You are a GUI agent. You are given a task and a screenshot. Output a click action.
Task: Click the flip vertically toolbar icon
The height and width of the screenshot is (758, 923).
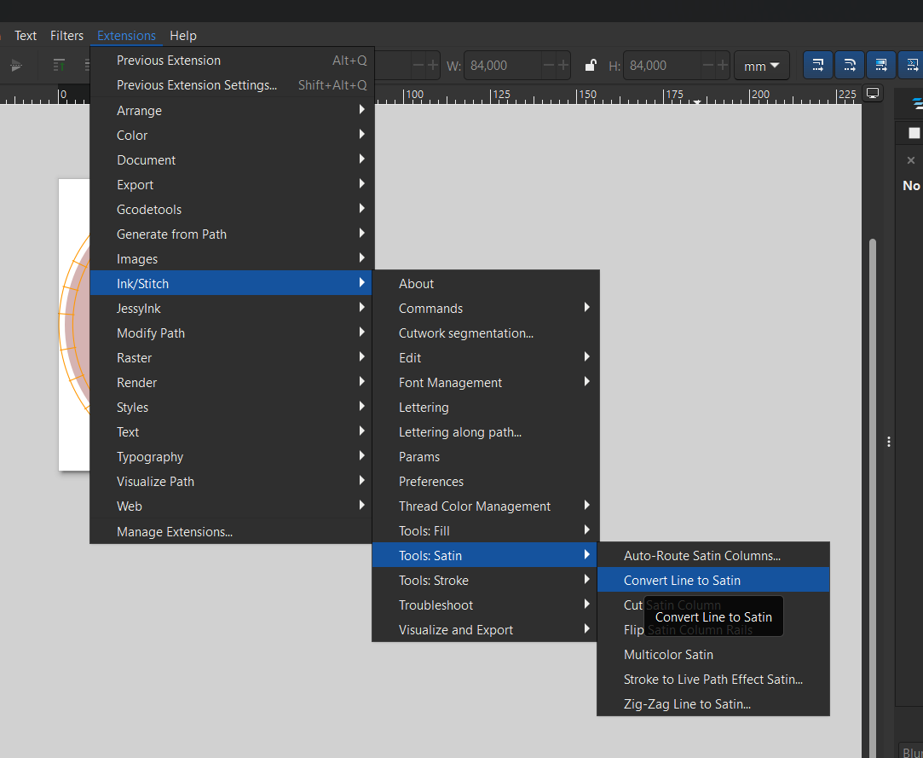coord(16,66)
